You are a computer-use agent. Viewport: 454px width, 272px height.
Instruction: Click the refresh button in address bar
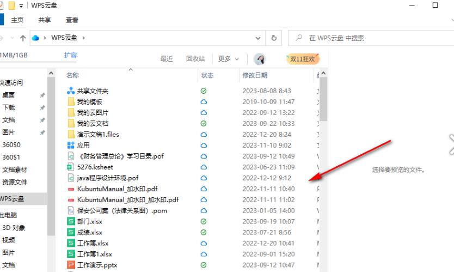pos(274,38)
